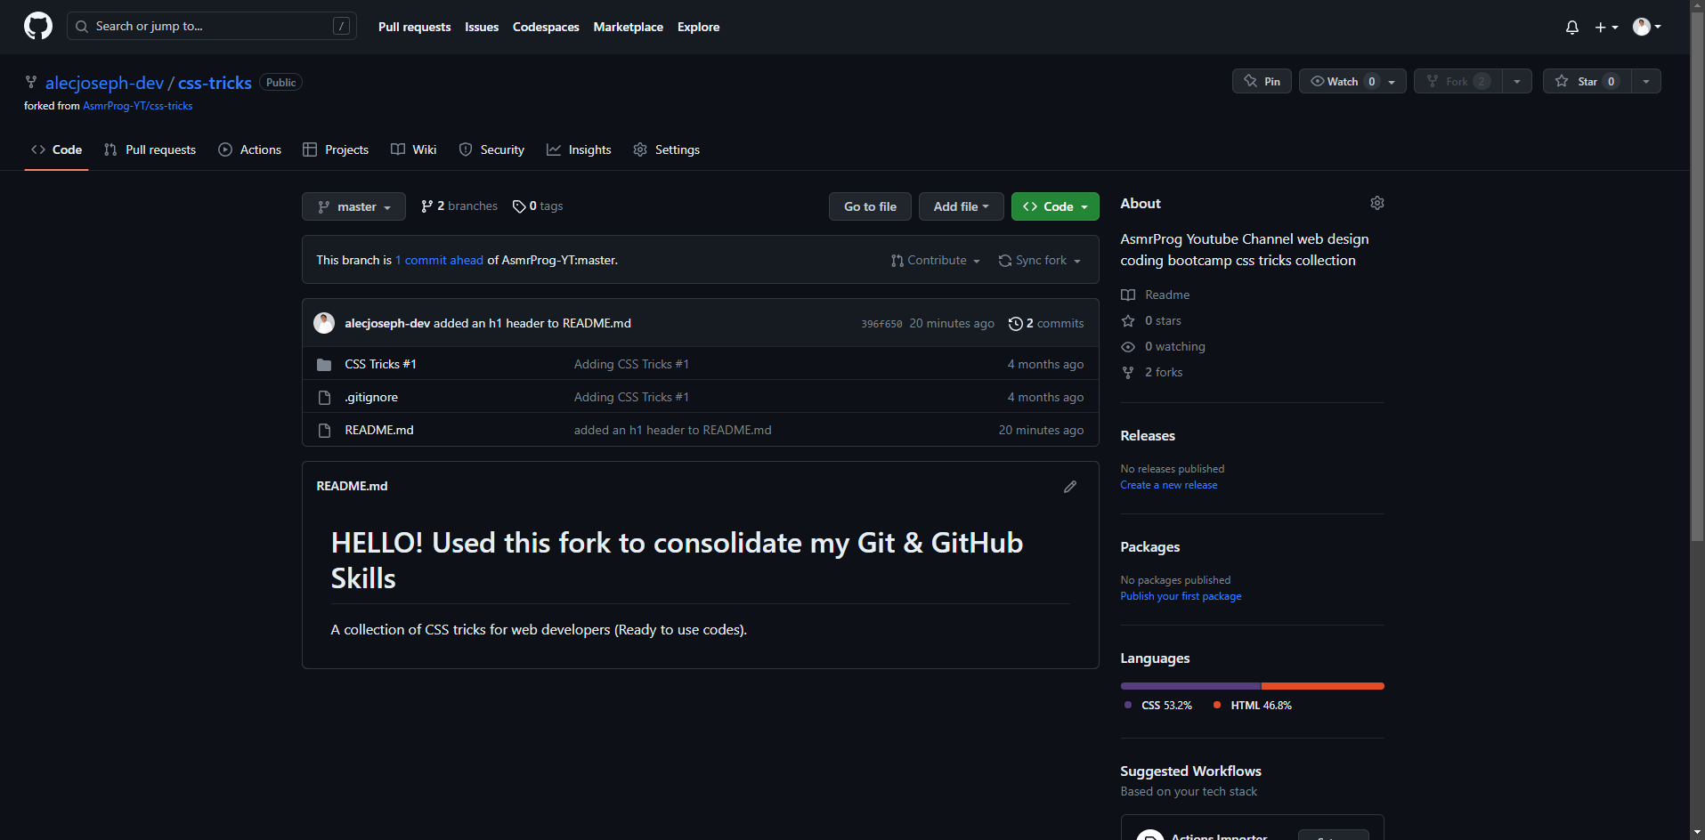The width and height of the screenshot is (1705, 840).
Task: Open the Sync fork dropdown
Action: (1040, 260)
